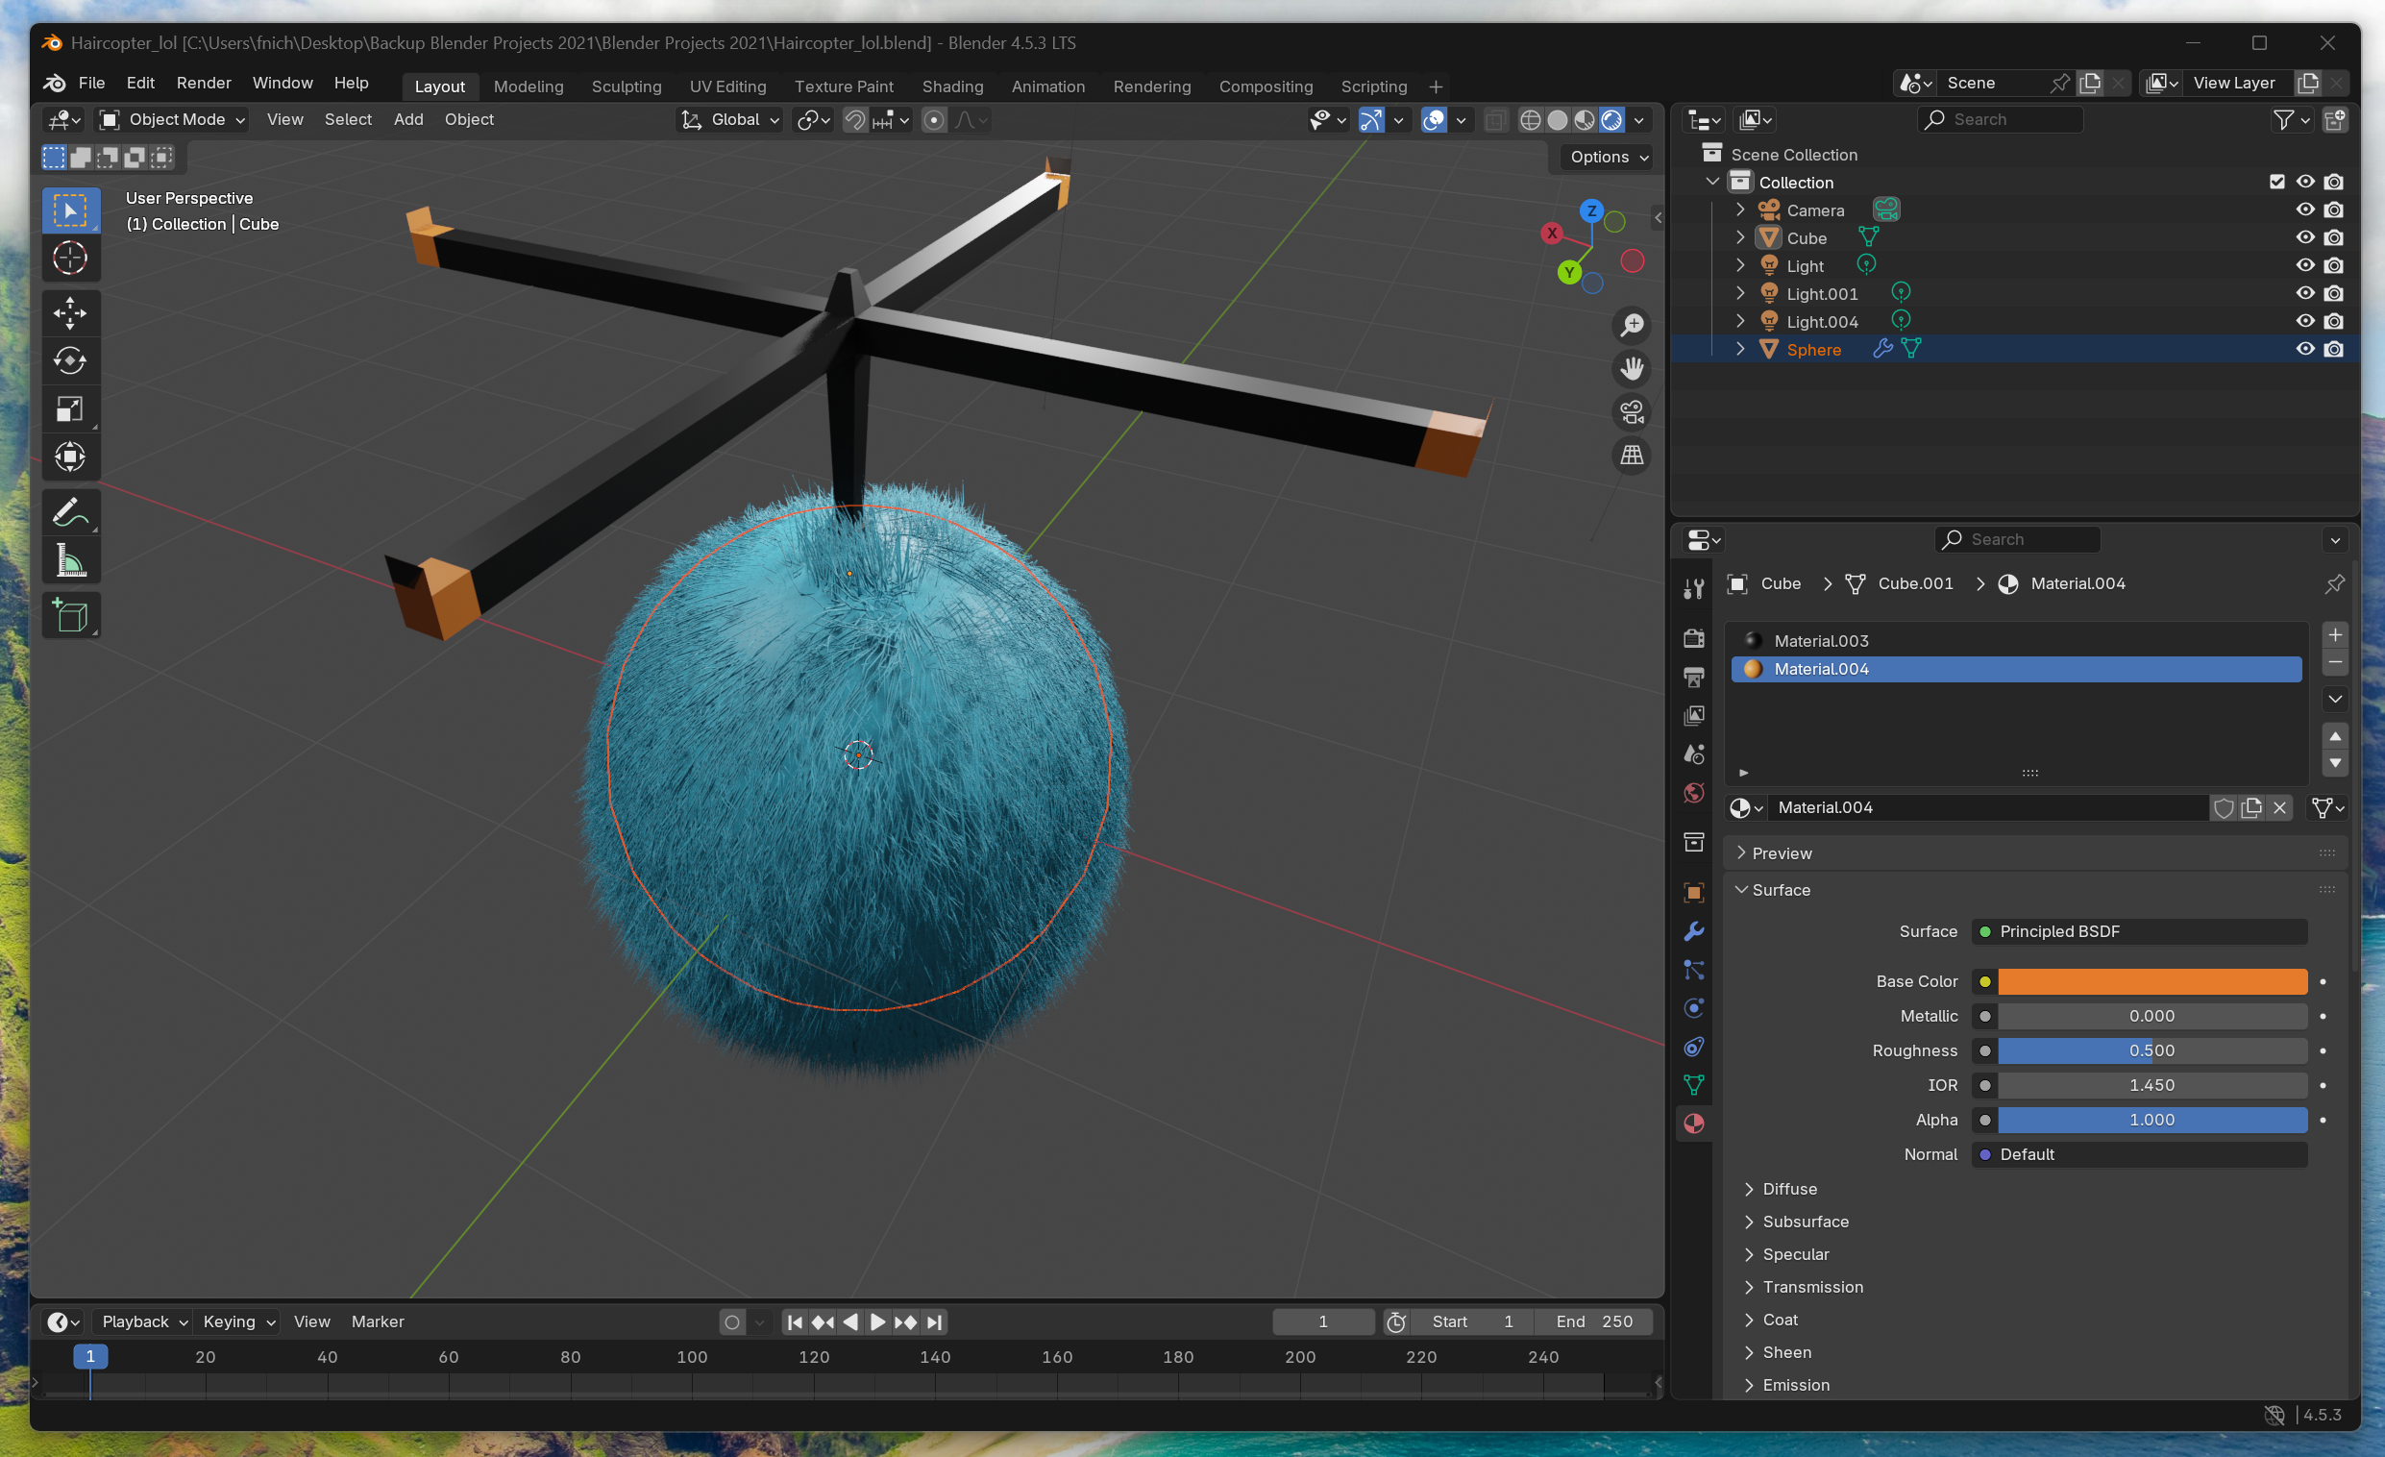The width and height of the screenshot is (2385, 1457).
Task: Open the Render menu
Action: tap(204, 84)
